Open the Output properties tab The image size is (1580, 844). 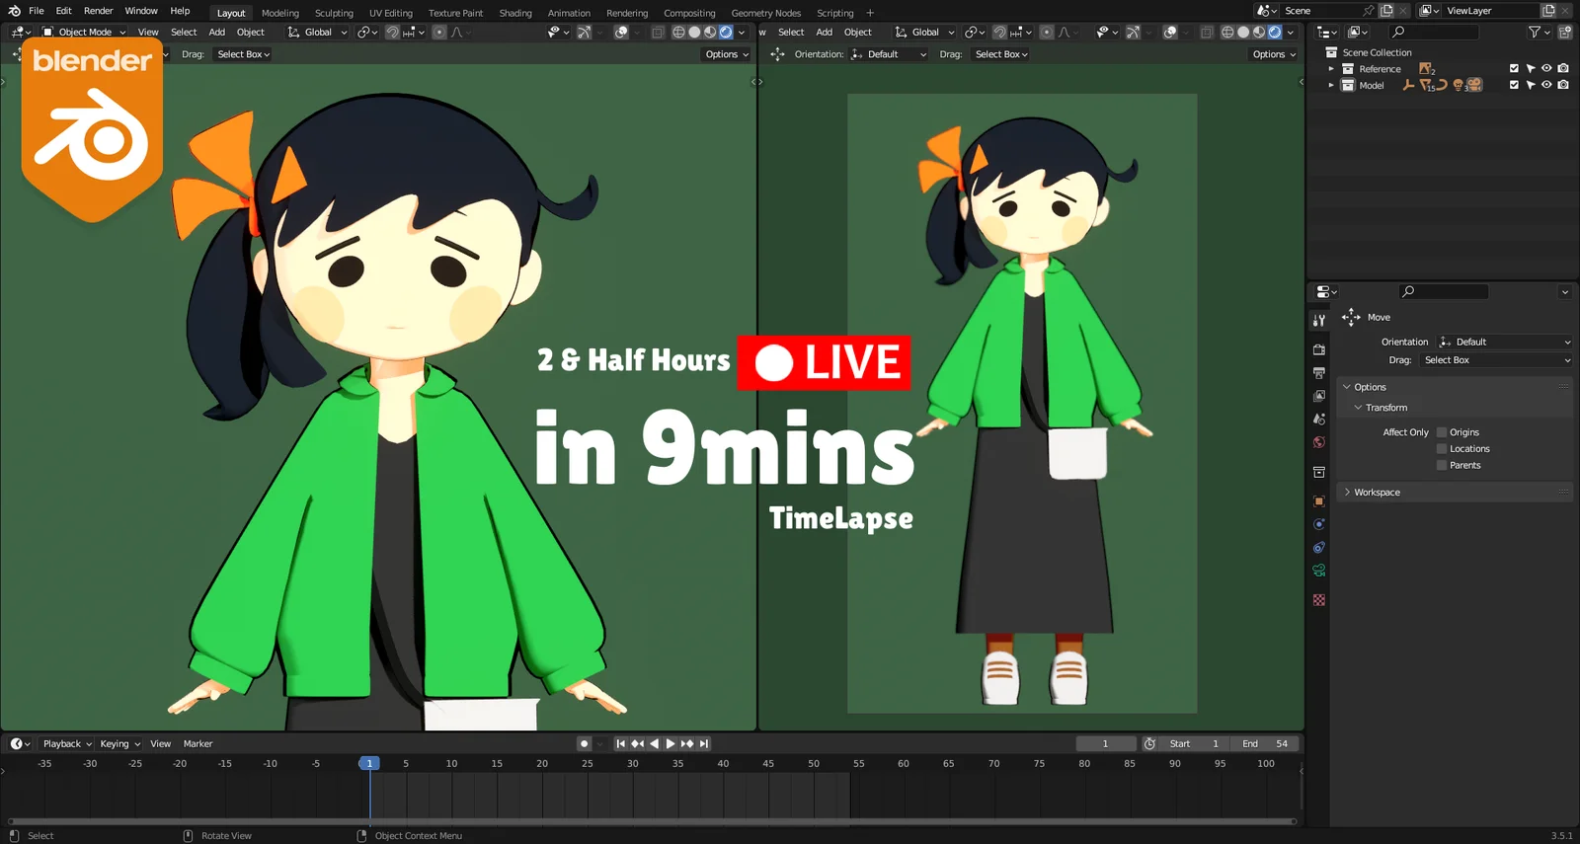[1319, 373]
